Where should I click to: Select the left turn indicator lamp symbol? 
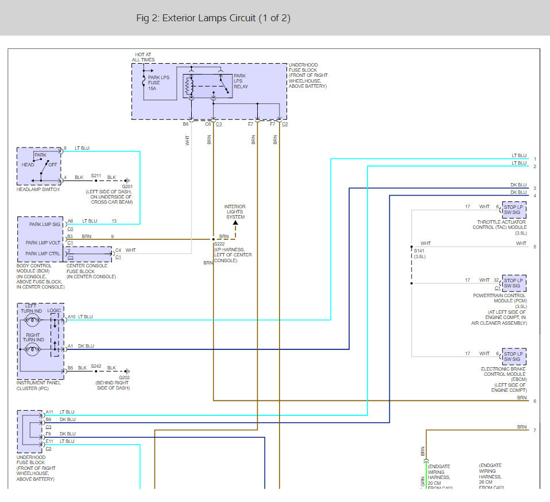(x=33, y=320)
